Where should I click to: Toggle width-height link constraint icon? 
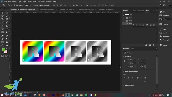pos(125,61)
